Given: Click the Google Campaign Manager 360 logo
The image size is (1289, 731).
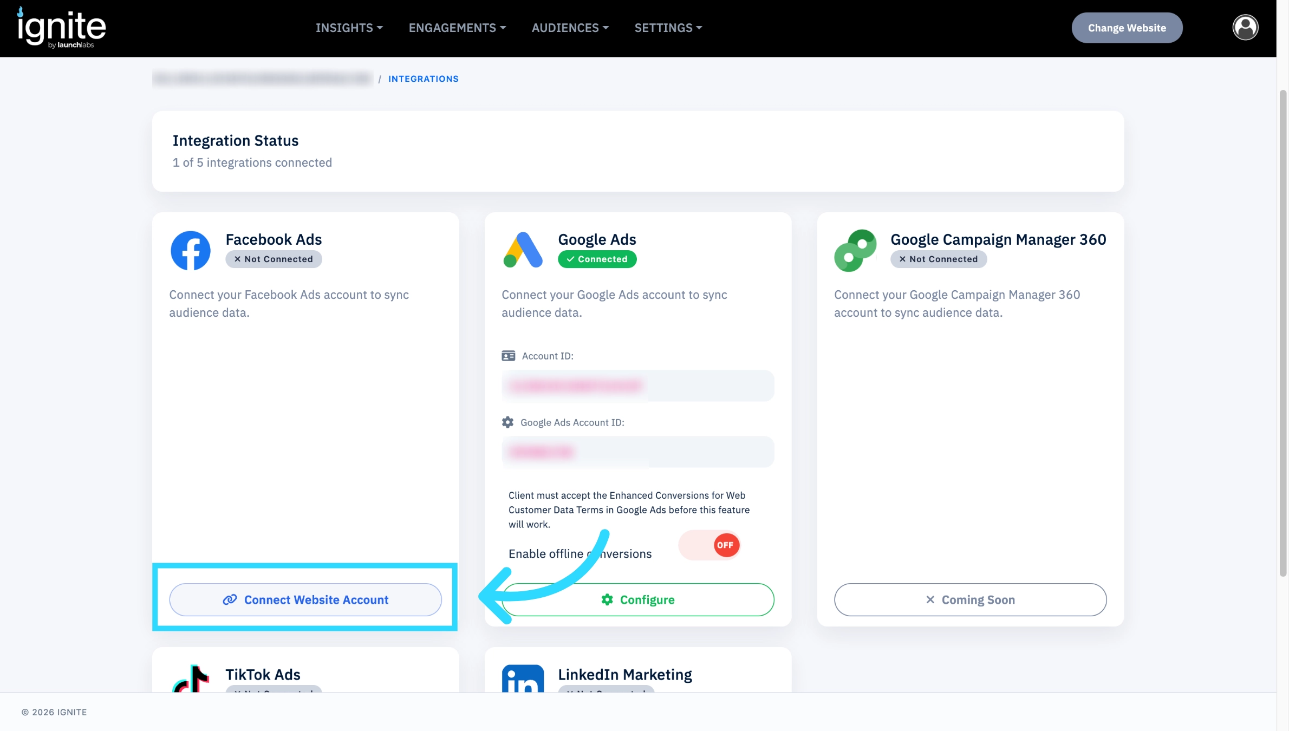Looking at the screenshot, I should (855, 251).
